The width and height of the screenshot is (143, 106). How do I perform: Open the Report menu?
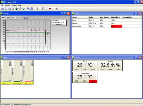14,5
